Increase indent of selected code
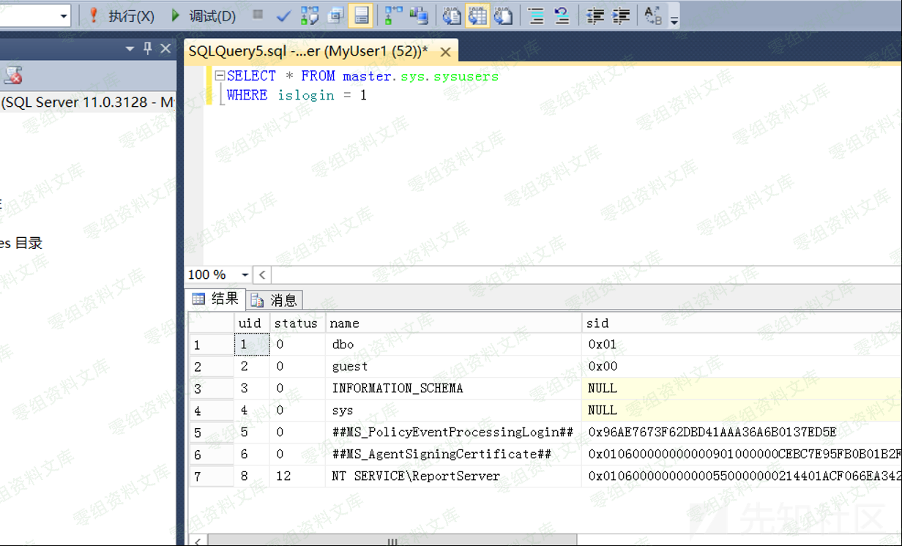 point(620,16)
